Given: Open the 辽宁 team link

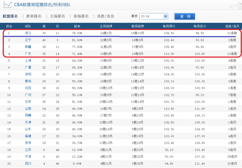Looking at the screenshot, I should coord(28,40).
